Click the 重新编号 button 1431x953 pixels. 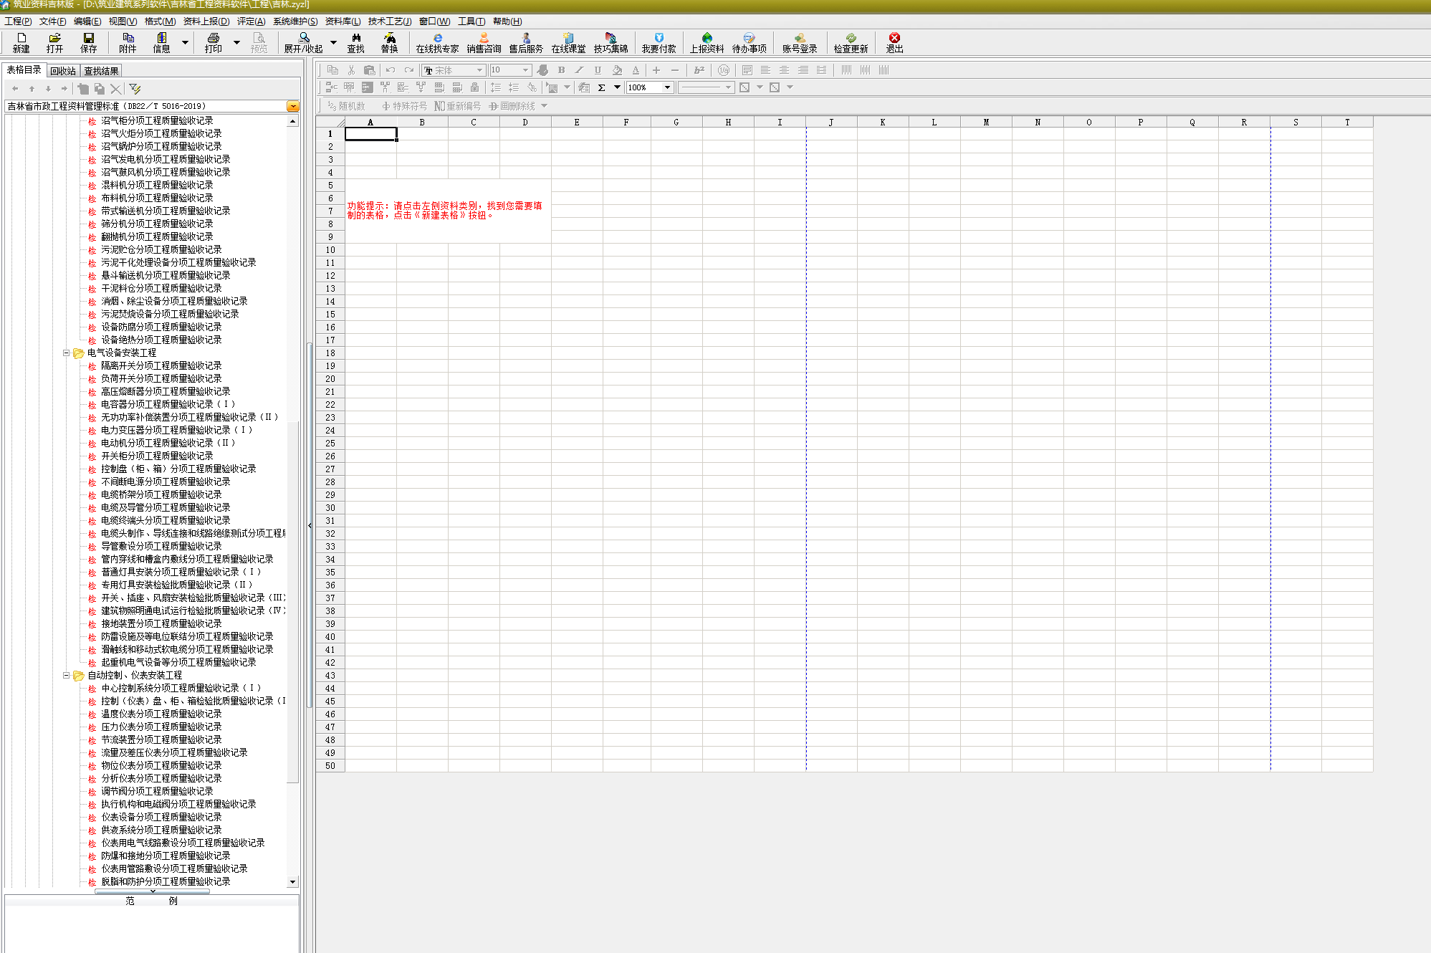click(457, 106)
